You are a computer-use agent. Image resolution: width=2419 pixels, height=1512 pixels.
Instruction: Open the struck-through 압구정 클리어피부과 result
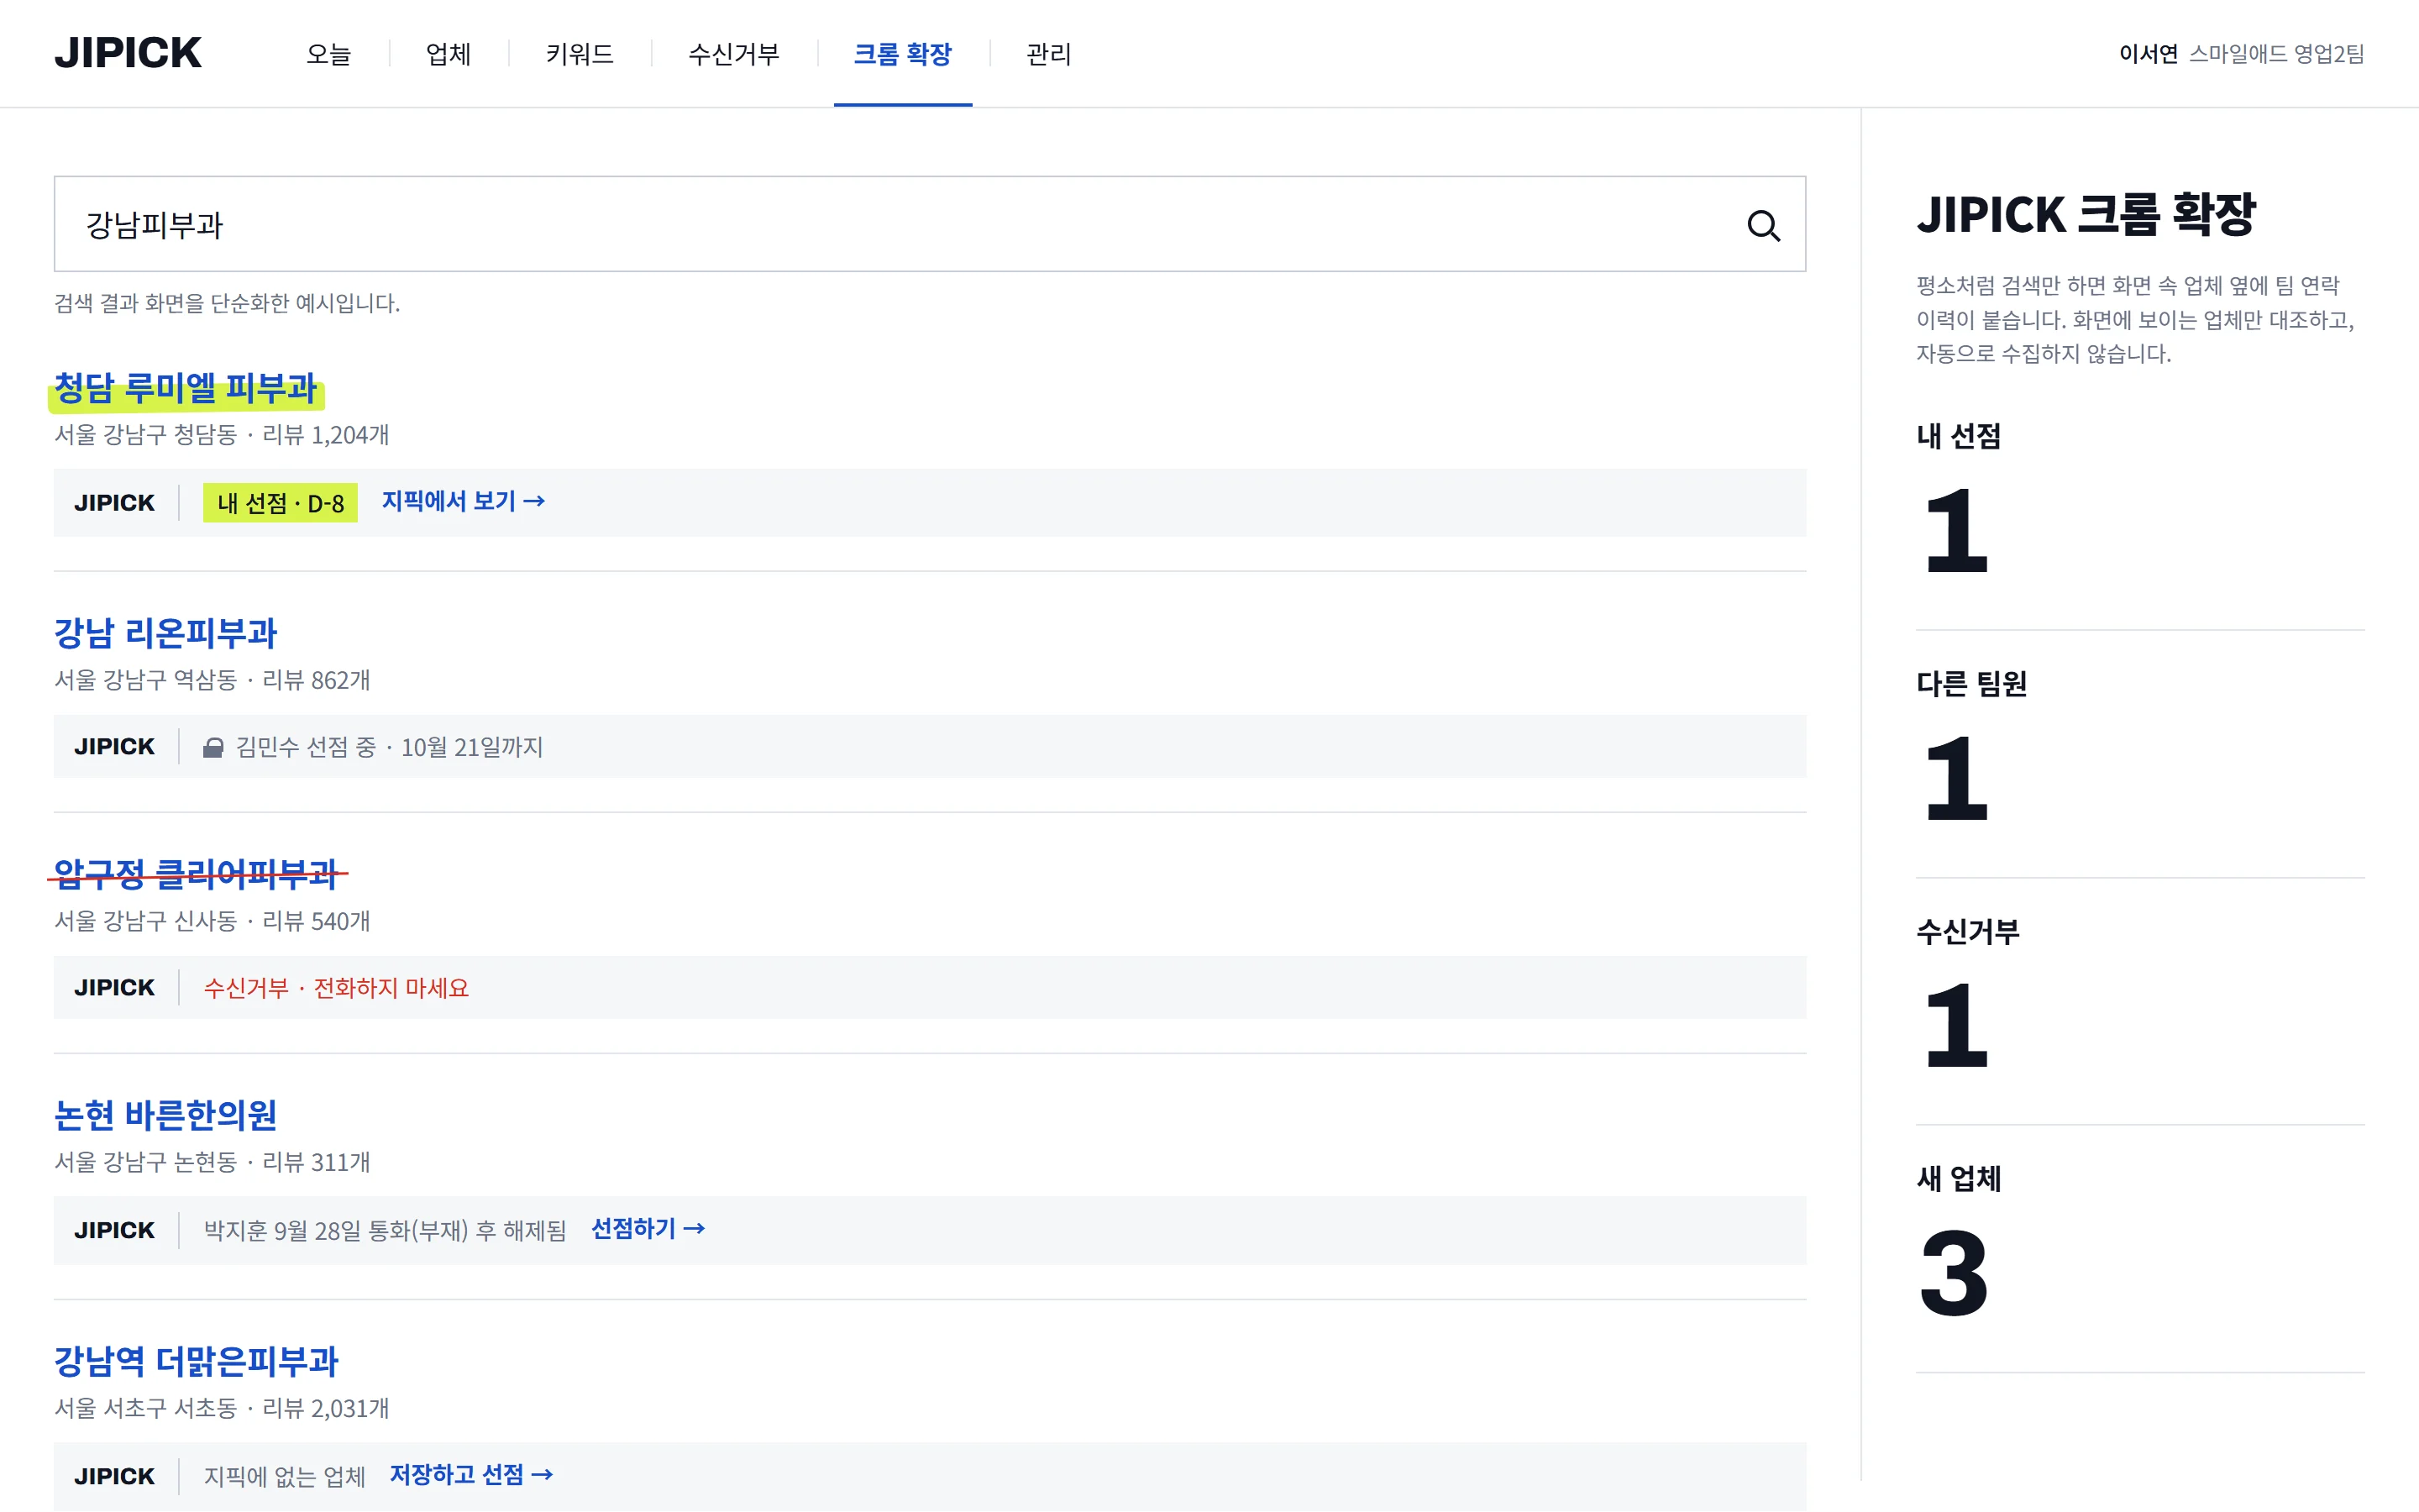click(x=196, y=874)
